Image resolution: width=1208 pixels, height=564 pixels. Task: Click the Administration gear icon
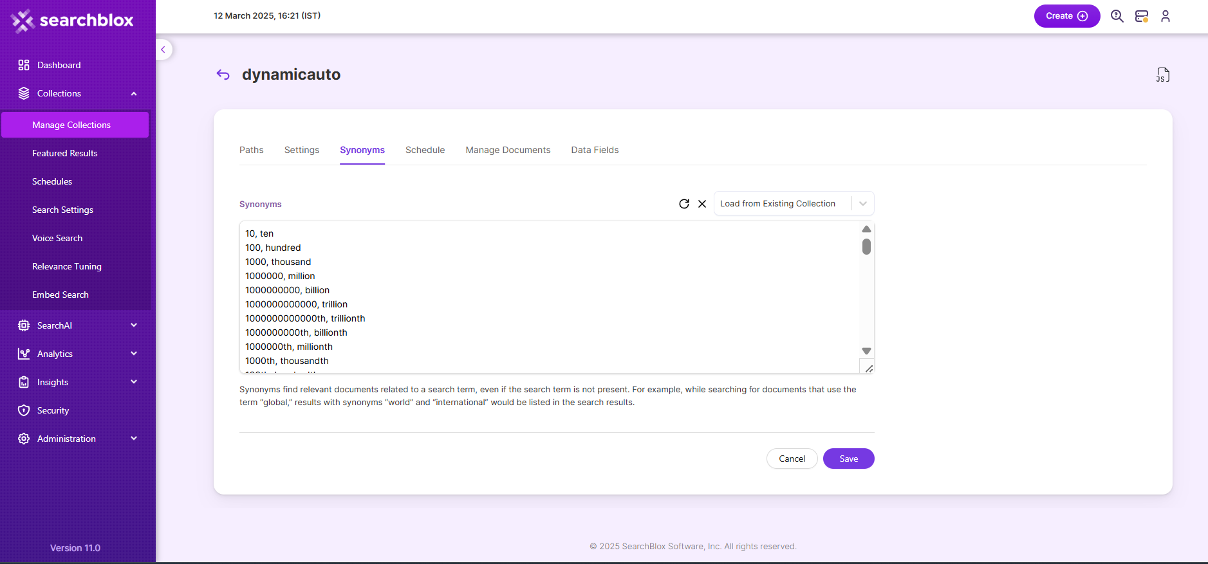click(24, 439)
